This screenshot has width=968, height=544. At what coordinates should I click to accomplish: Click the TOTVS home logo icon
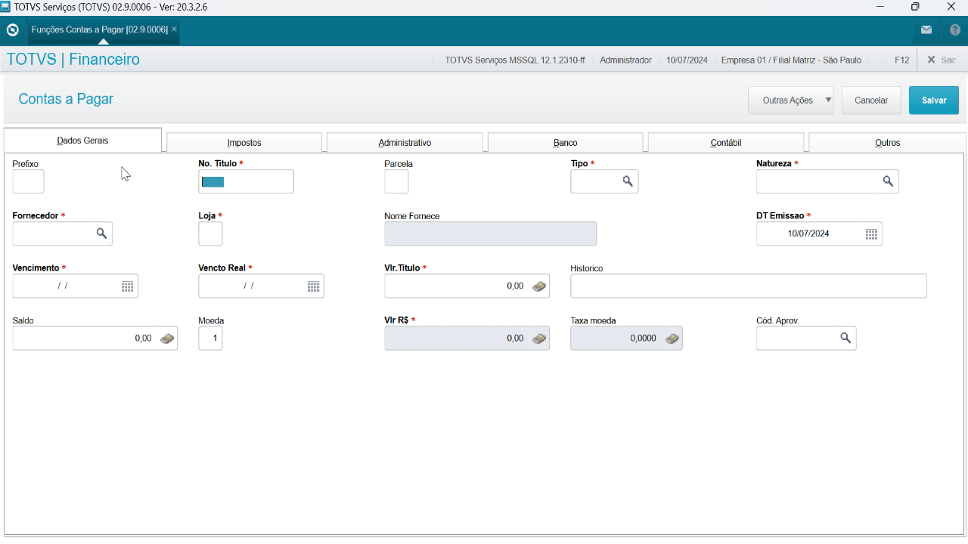pos(12,30)
